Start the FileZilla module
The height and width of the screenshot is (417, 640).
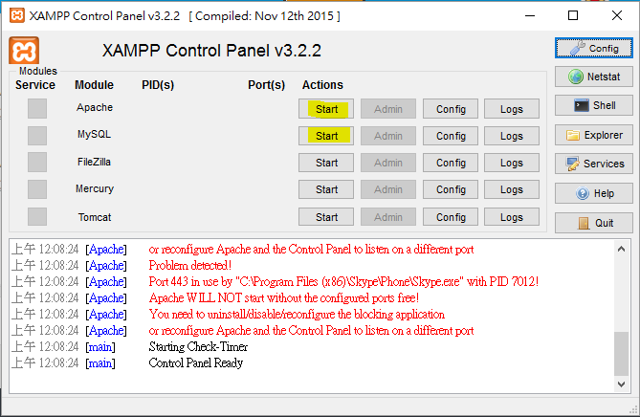[326, 163]
